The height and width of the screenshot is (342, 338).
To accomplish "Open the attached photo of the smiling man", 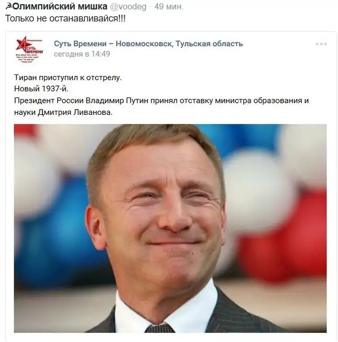I will pyautogui.click(x=170, y=228).
